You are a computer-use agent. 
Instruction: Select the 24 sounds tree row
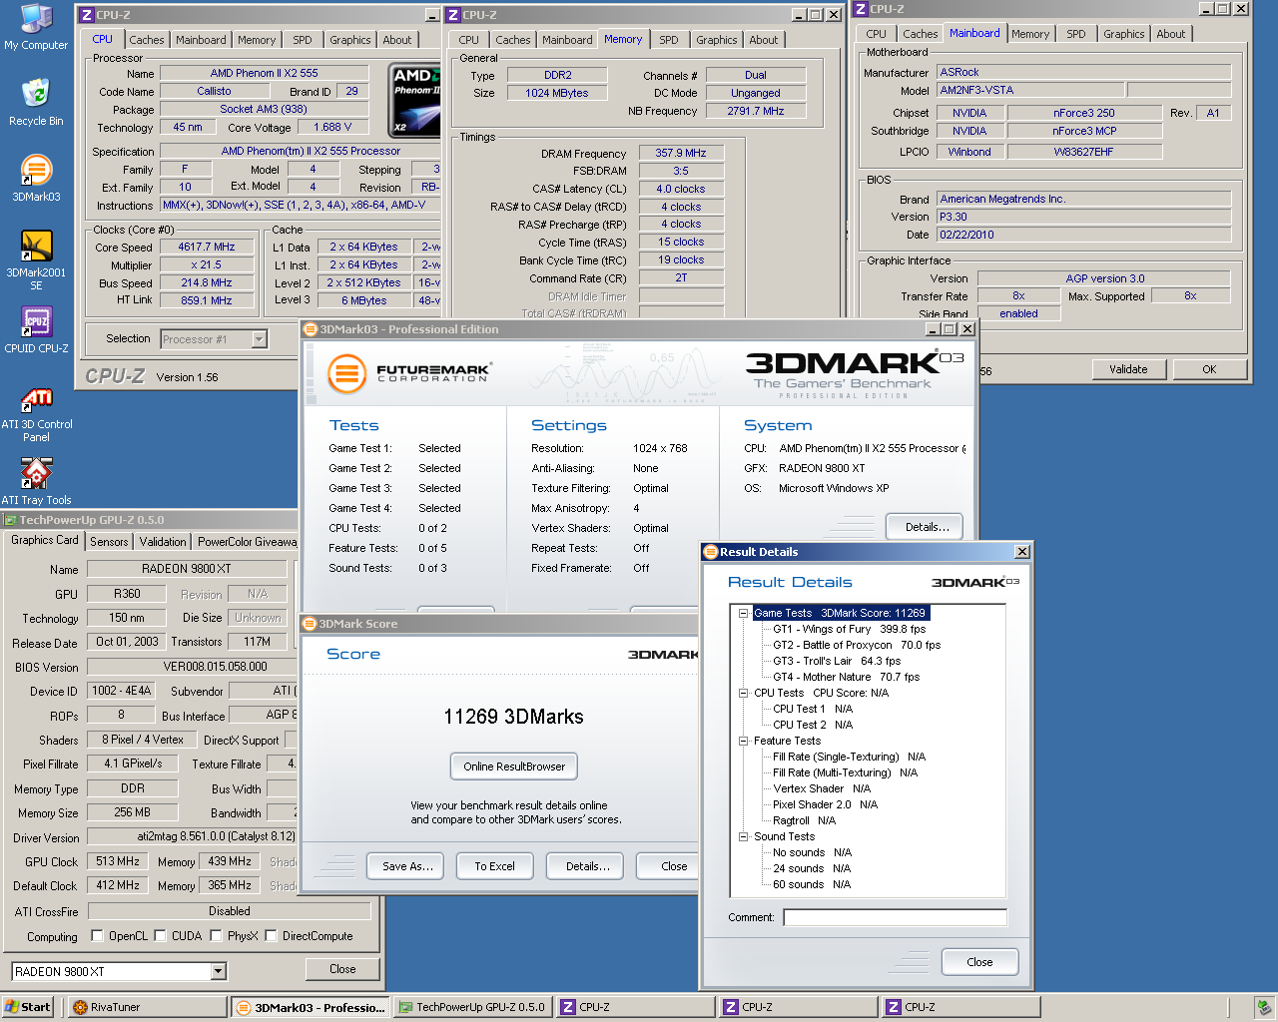812,868
